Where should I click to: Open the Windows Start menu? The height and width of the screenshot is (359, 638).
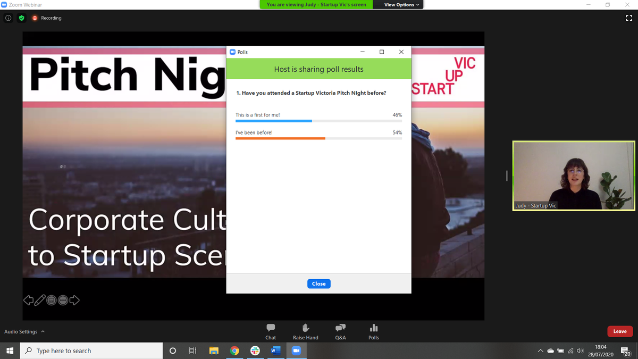click(x=10, y=350)
